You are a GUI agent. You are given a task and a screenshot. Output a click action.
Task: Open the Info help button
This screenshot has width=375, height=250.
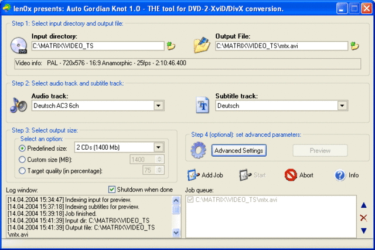pyautogui.click(x=346, y=175)
